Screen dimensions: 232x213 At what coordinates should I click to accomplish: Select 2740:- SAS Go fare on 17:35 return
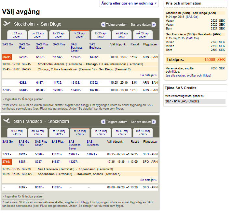[x=7, y=162]
